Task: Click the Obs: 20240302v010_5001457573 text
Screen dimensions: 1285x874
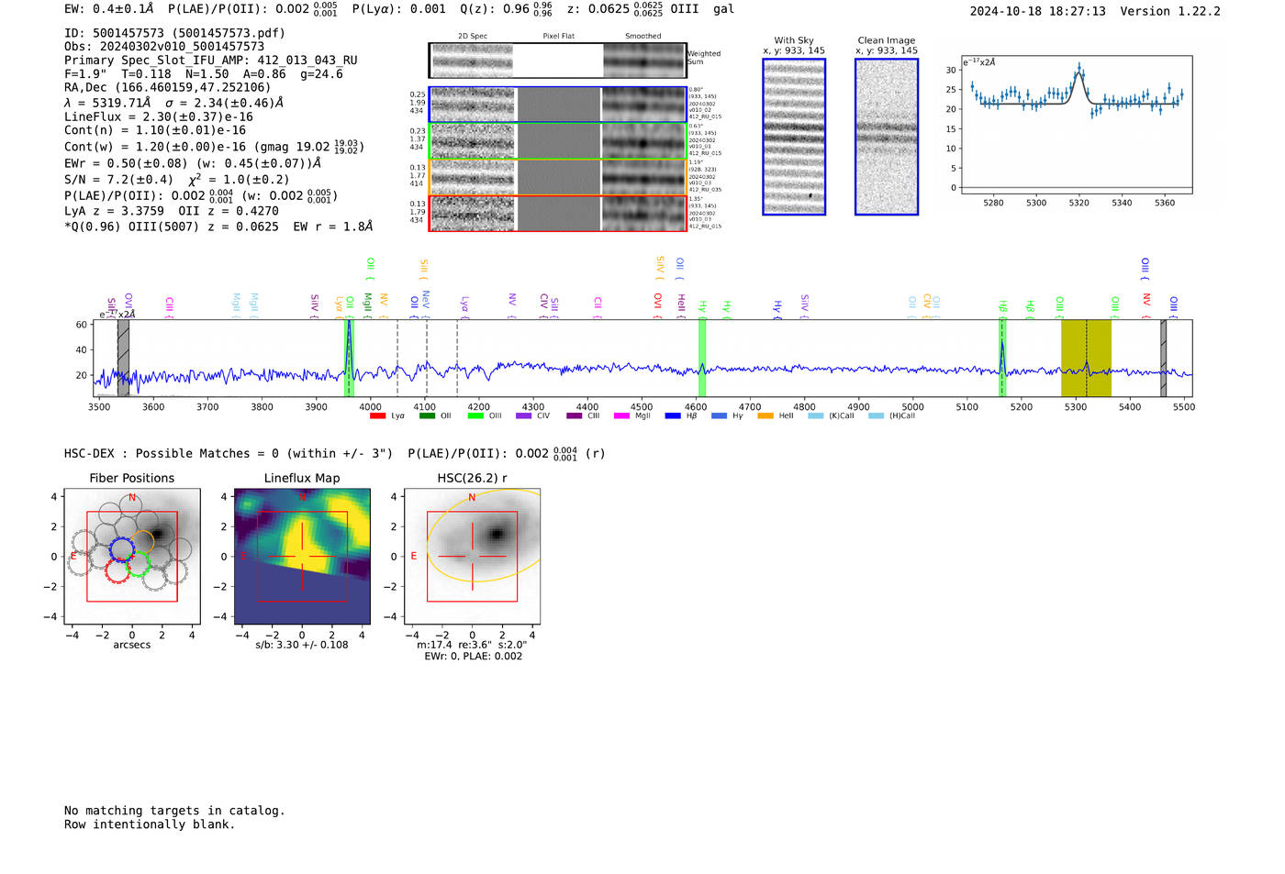Action: coord(164,47)
